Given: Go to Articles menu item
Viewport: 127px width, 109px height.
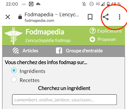Looking at the screenshot, I should 30,51.
